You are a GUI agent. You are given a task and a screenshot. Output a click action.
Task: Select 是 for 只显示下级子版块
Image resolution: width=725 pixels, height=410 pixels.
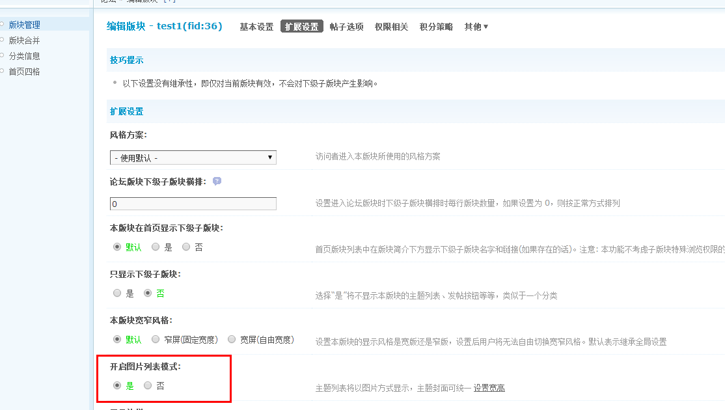point(117,293)
